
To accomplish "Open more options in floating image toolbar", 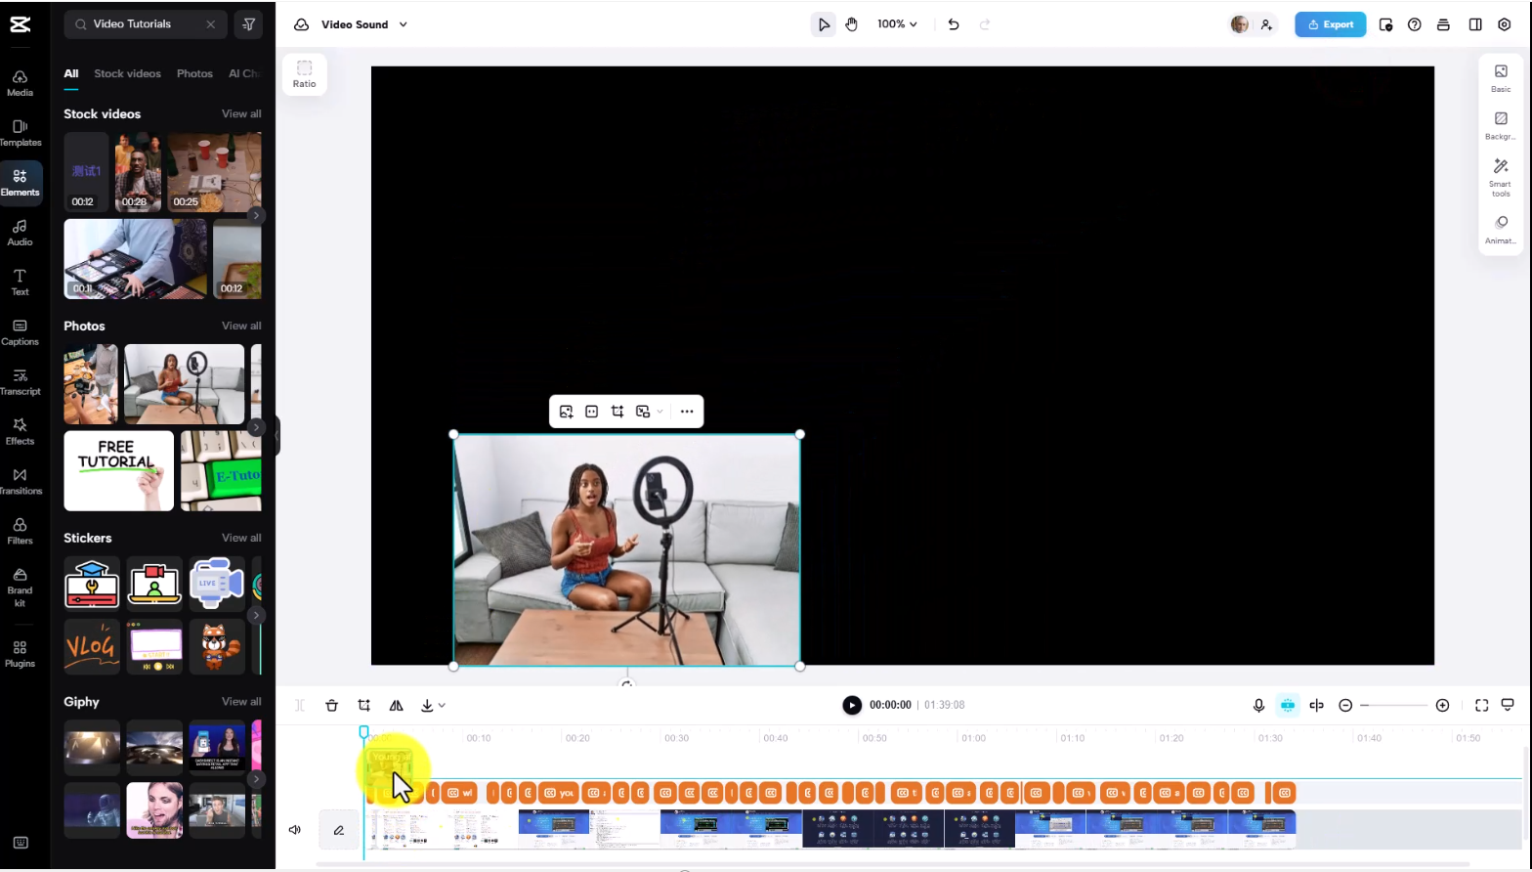I will pyautogui.click(x=687, y=412).
